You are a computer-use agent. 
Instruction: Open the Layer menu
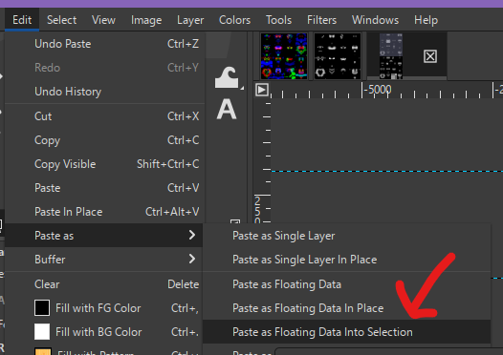click(190, 20)
